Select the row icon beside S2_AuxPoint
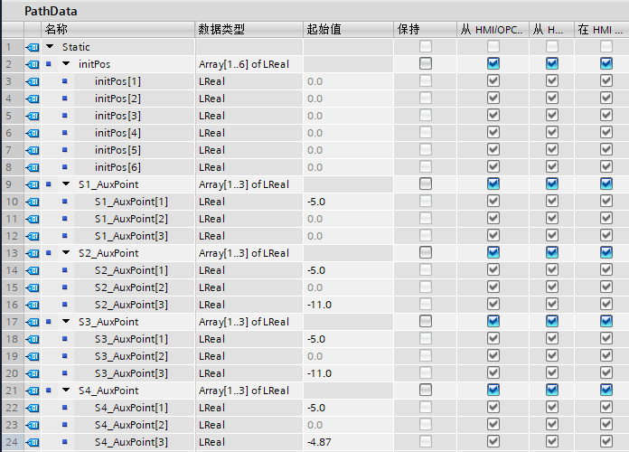Image resolution: width=629 pixels, height=452 pixels. click(x=33, y=253)
